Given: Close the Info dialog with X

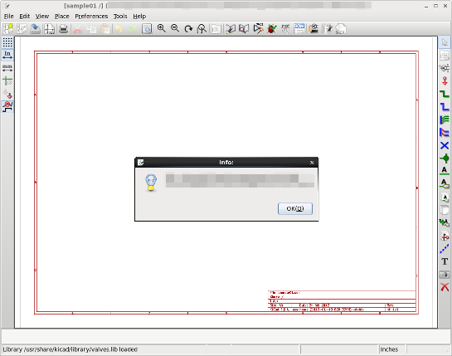Looking at the screenshot, I should click(x=312, y=163).
